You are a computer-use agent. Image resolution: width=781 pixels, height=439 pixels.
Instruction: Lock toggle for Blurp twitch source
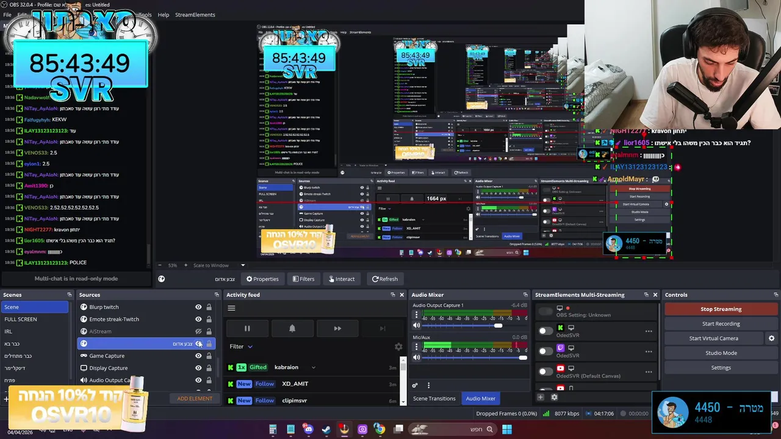pos(209,307)
